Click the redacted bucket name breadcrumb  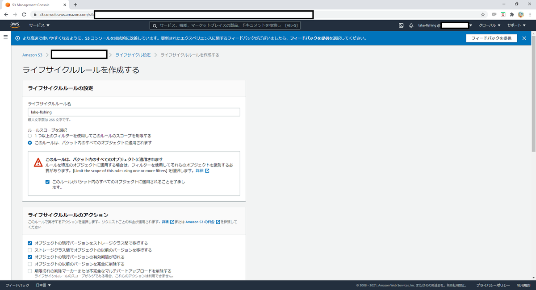coord(79,55)
